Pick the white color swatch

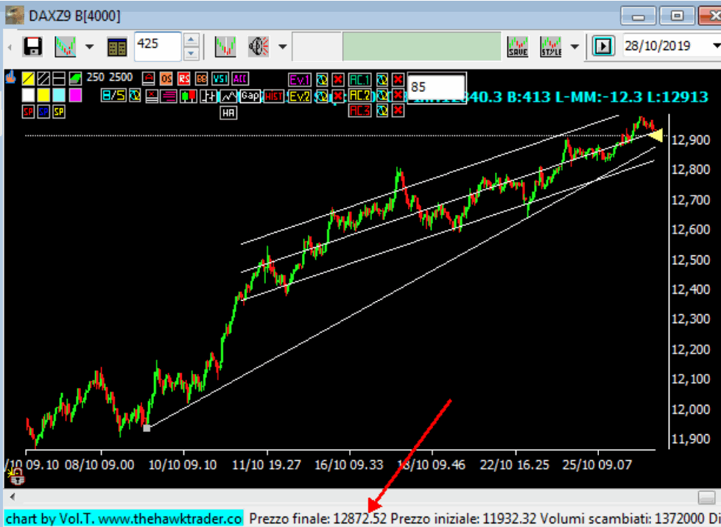tap(29, 95)
